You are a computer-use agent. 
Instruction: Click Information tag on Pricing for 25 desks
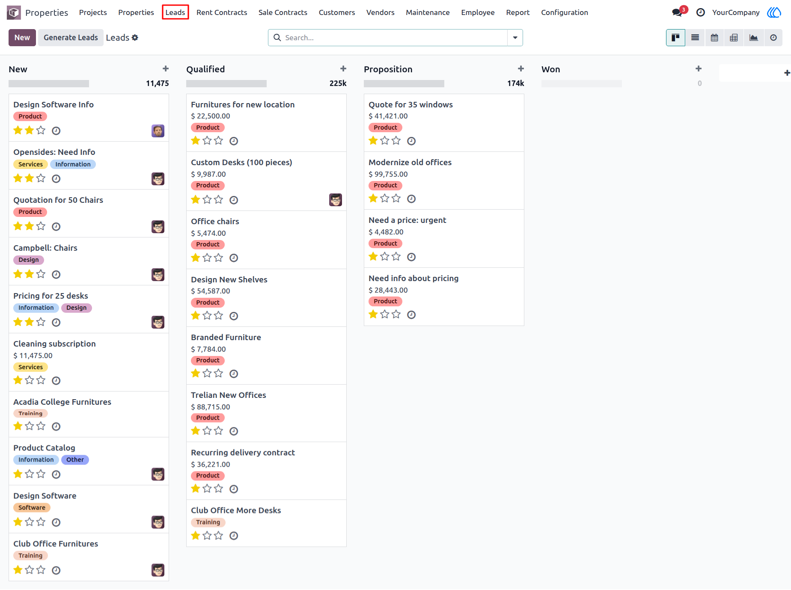[36, 308]
